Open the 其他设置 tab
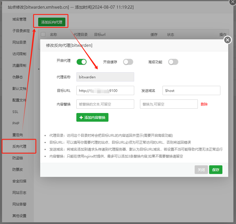The width and height of the screenshot is (236, 224). pos(19,216)
